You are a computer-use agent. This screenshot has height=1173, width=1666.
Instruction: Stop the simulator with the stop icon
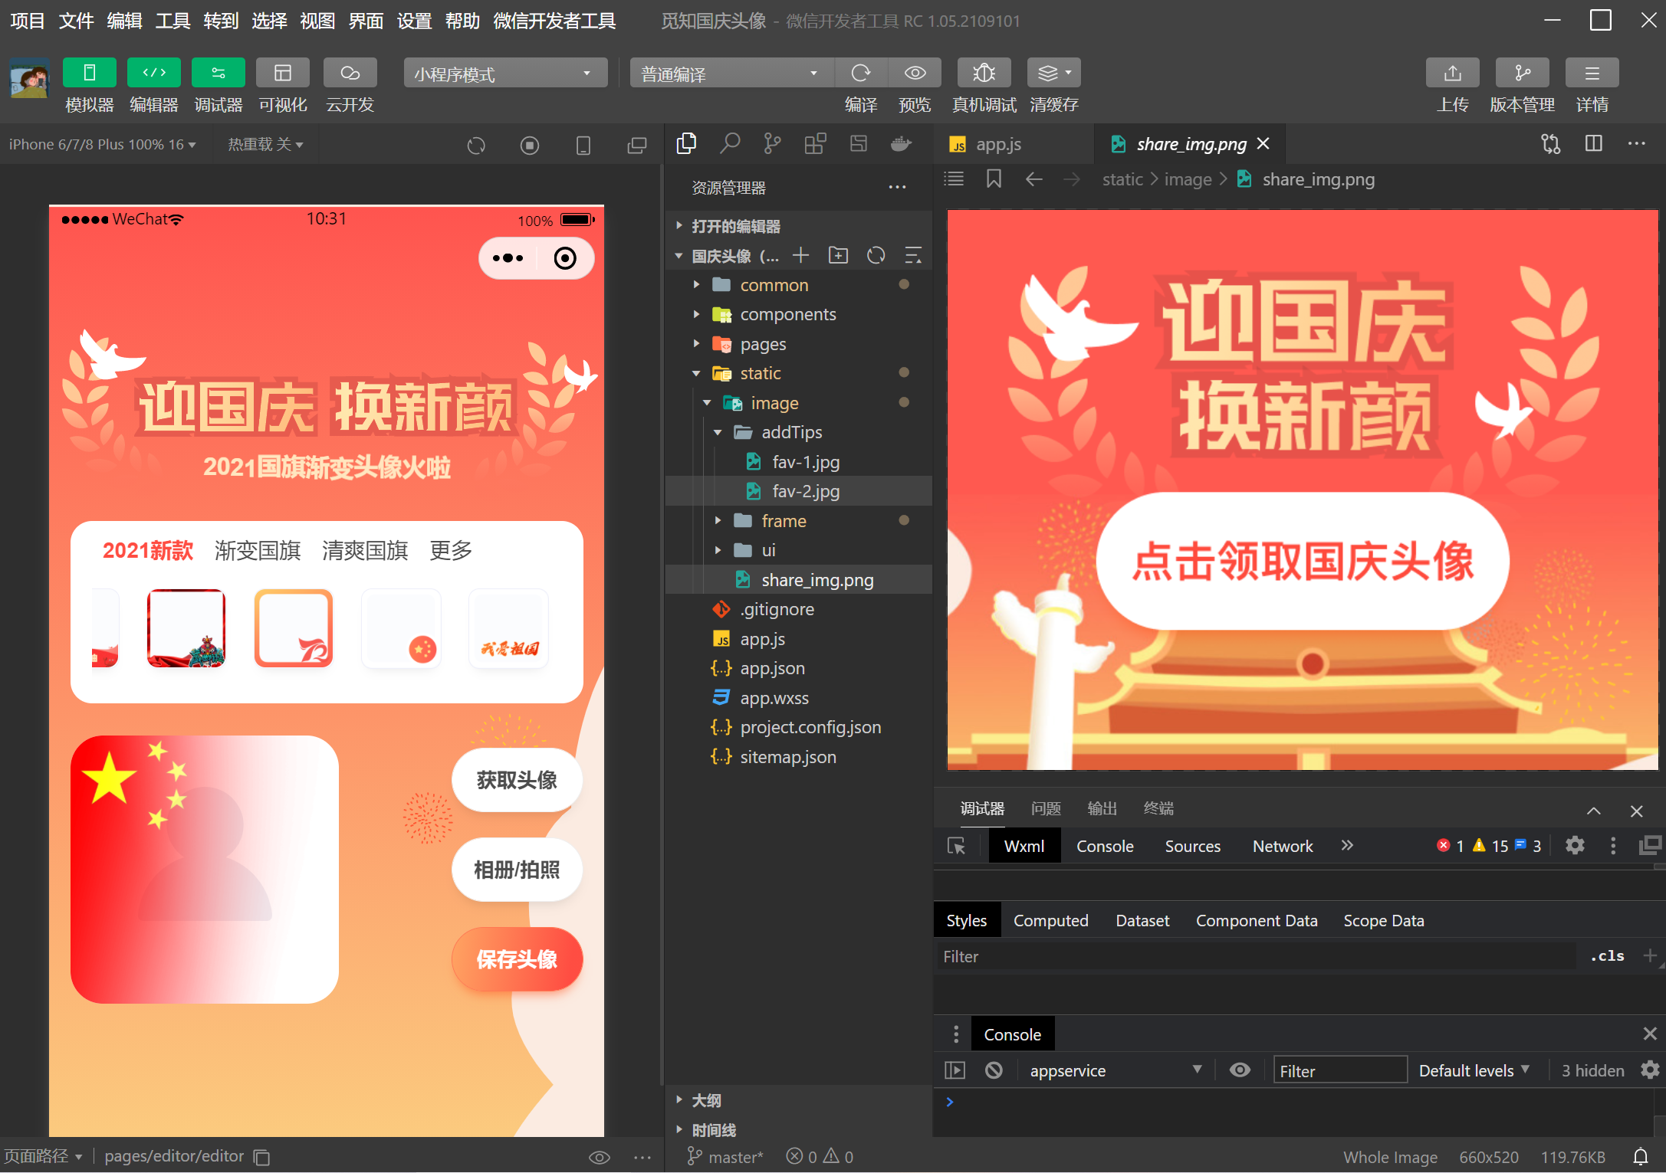[x=530, y=145]
